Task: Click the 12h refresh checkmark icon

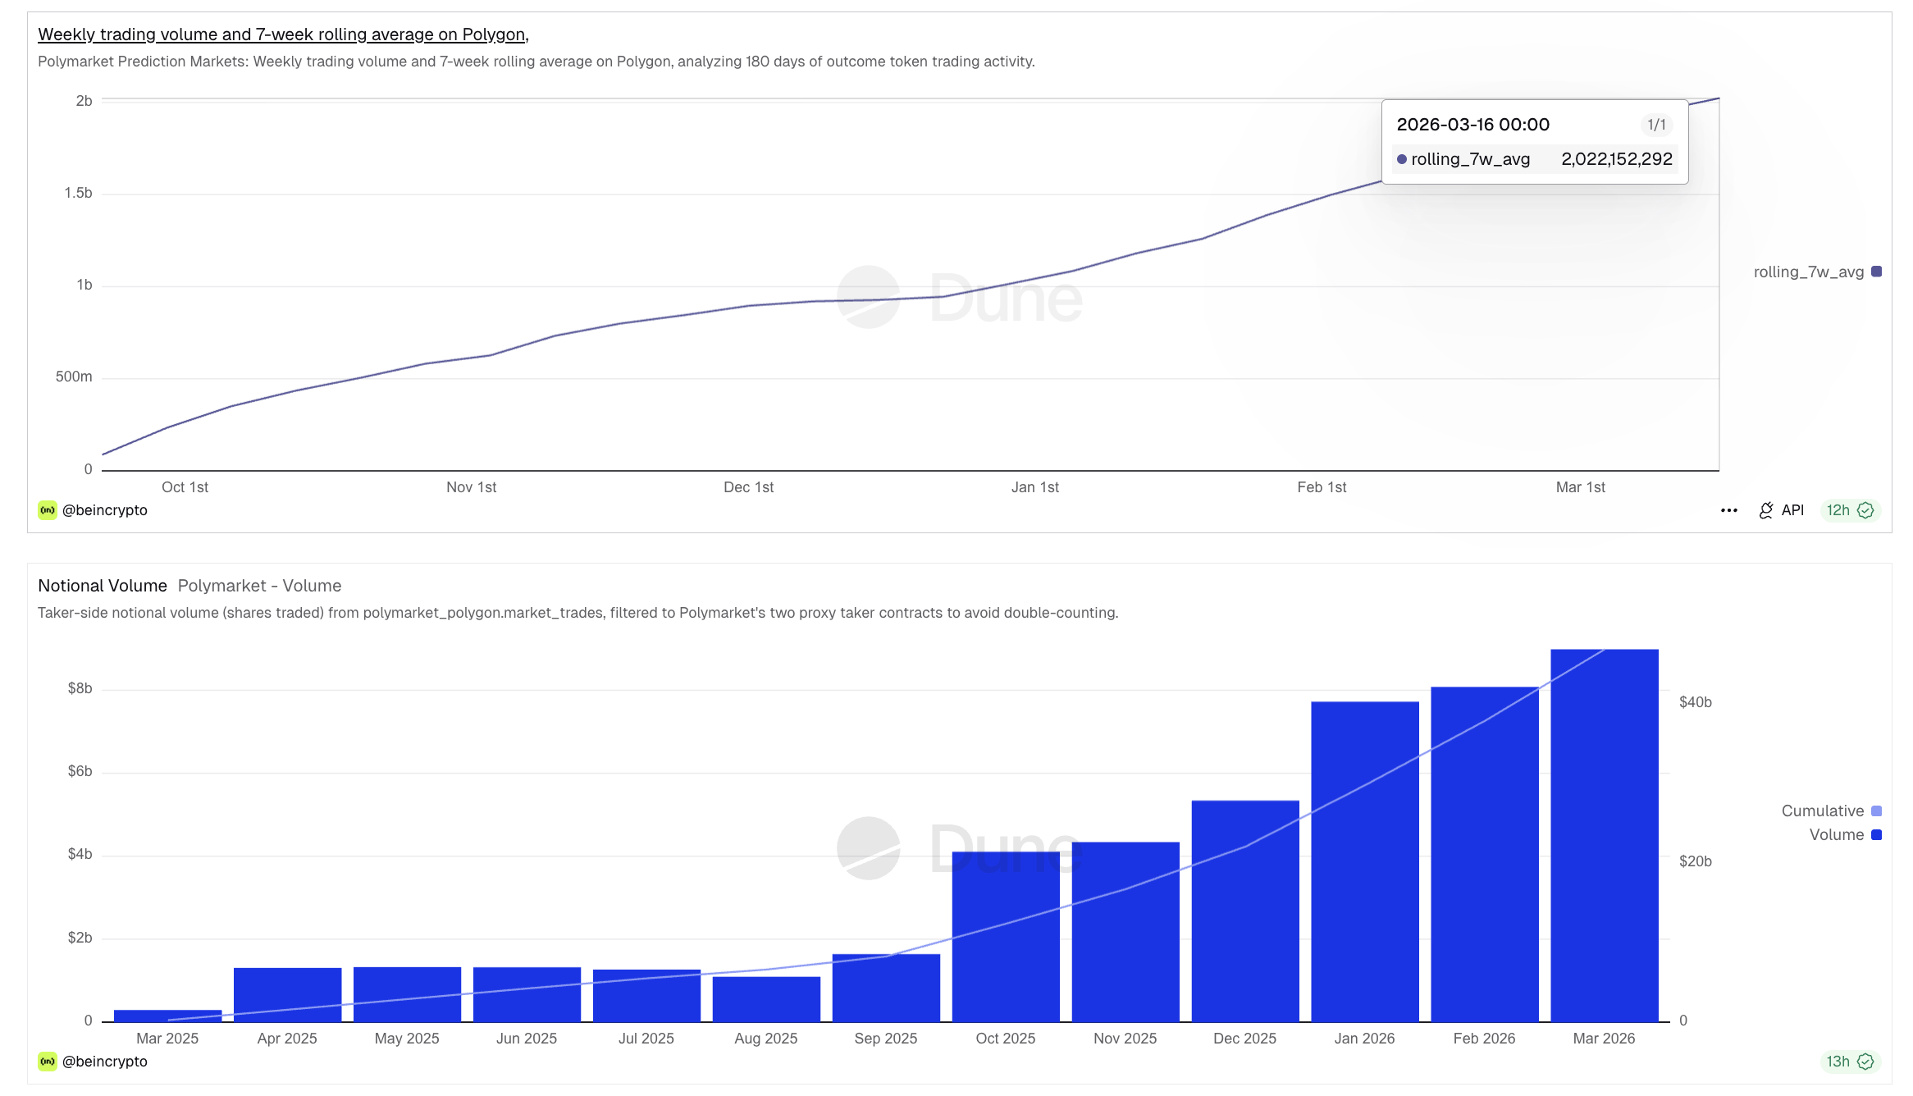Action: click(1865, 510)
